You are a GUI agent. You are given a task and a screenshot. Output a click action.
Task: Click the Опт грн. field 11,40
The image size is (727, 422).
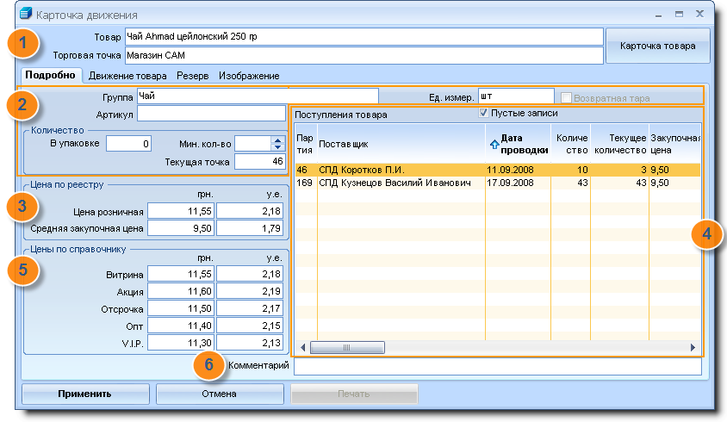(x=181, y=326)
